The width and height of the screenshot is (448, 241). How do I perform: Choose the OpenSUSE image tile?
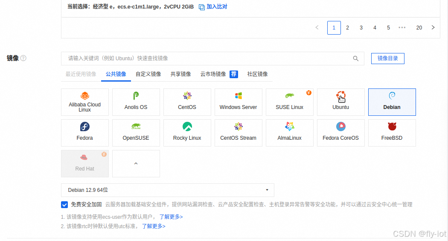(136, 133)
